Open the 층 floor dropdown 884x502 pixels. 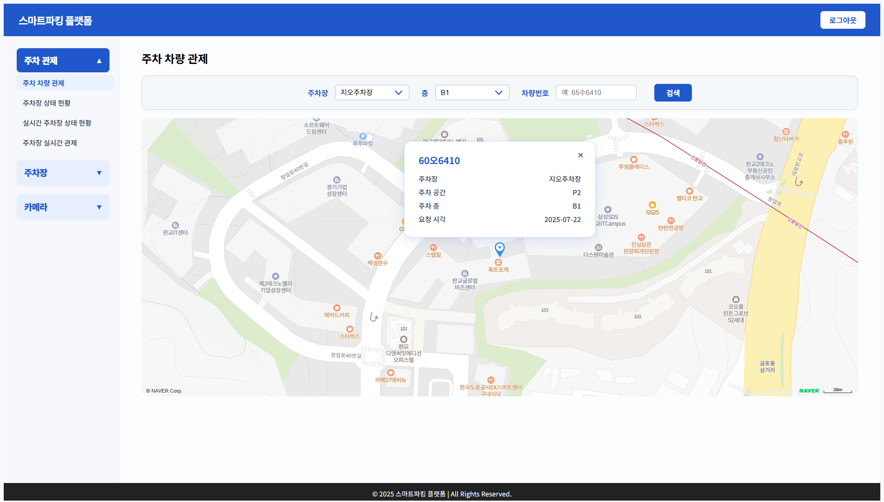click(x=472, y=93)
